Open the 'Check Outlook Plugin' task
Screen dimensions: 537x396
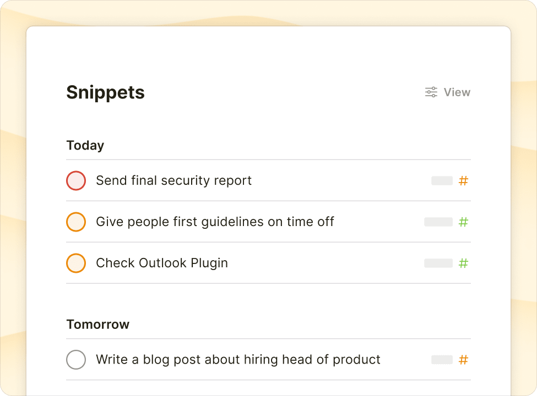pyautogui.click(x=162, y=263)
